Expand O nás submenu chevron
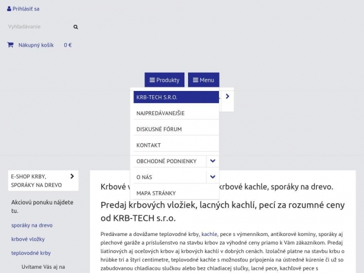Viewport: 364px width, 273px height. click(x=213, y=177)
